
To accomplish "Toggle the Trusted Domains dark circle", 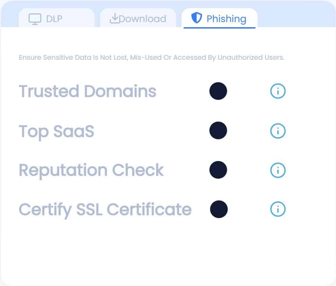I will pyautogui.click(x=218, y=91).
